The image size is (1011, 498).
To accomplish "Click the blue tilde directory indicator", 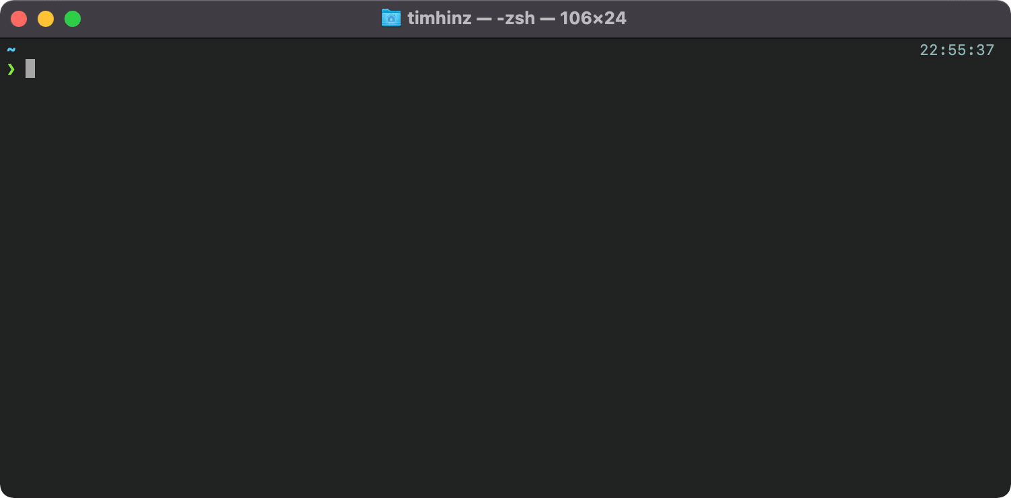I will [11, 50].
